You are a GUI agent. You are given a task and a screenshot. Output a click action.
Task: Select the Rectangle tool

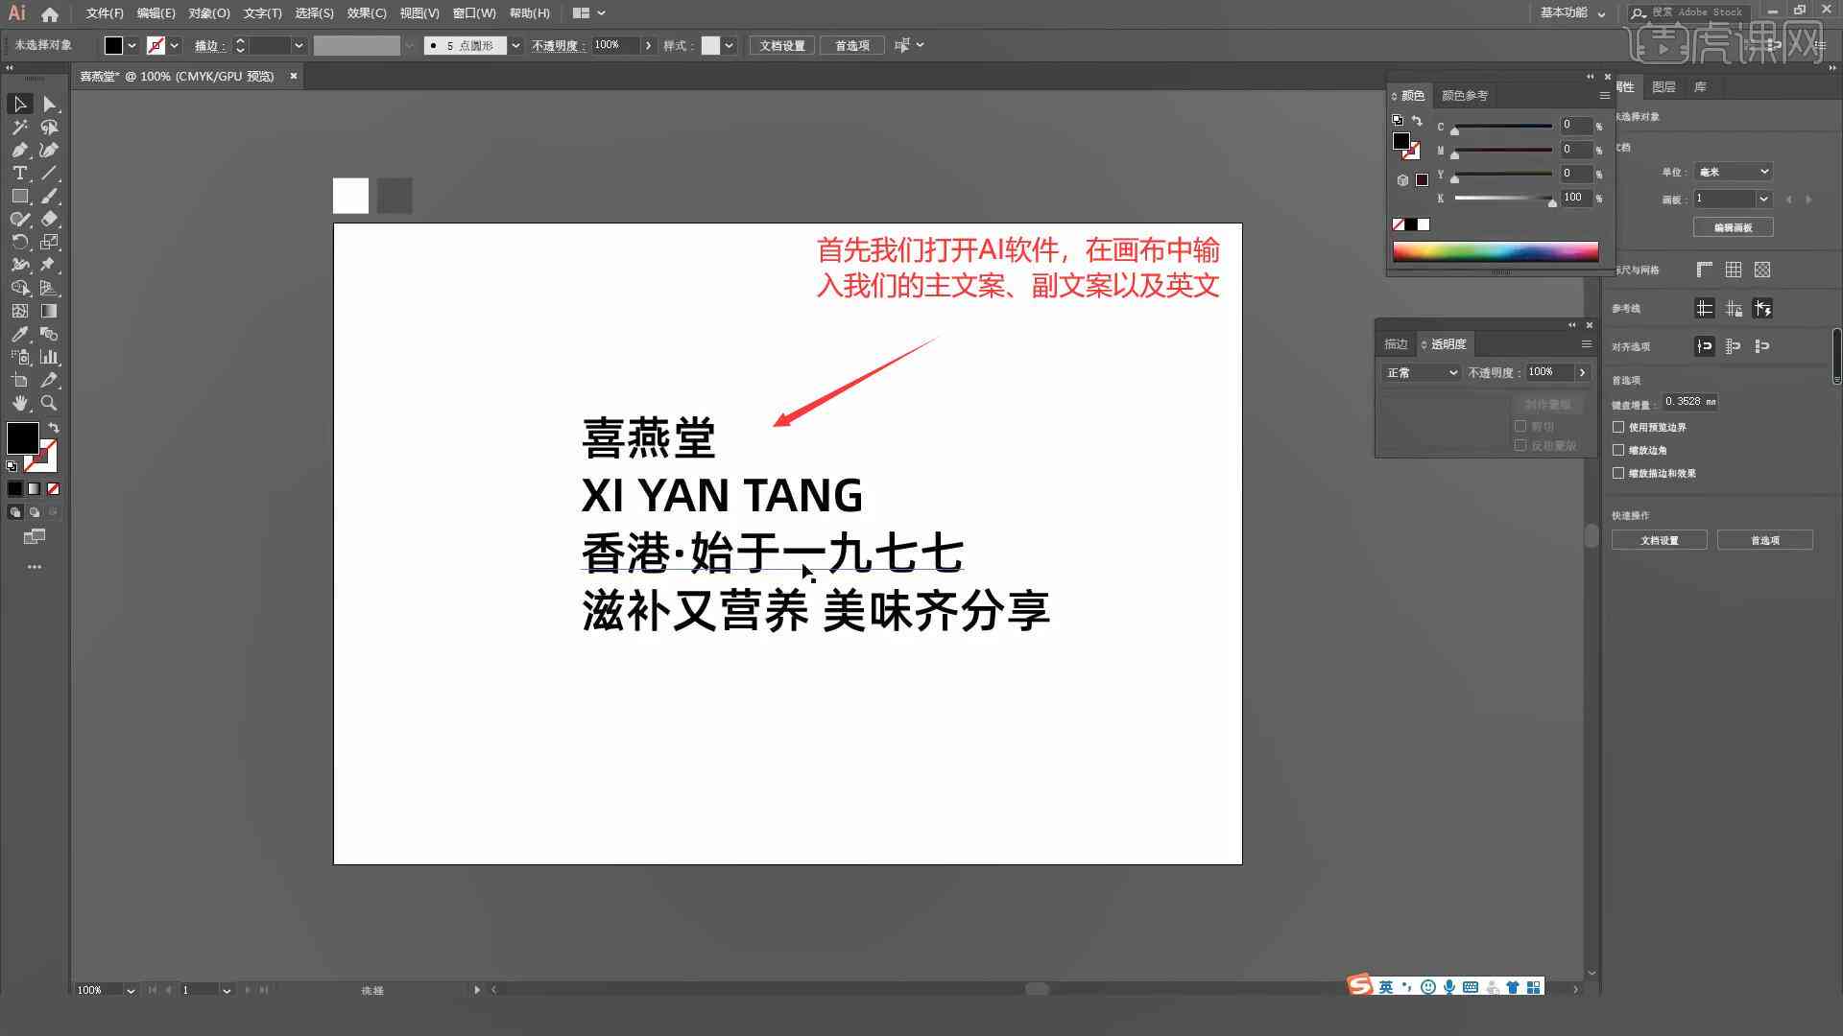19,196
